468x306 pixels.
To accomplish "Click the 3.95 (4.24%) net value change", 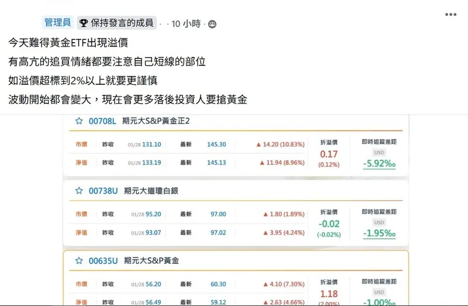I will [x=284, y=232].
